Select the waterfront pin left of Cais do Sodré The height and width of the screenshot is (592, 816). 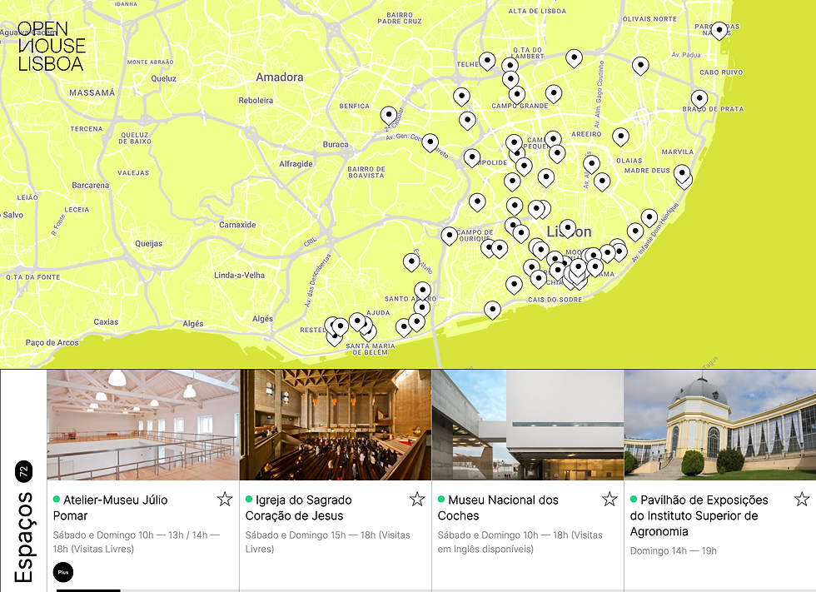pyautogui.click(x=492, y=311)
